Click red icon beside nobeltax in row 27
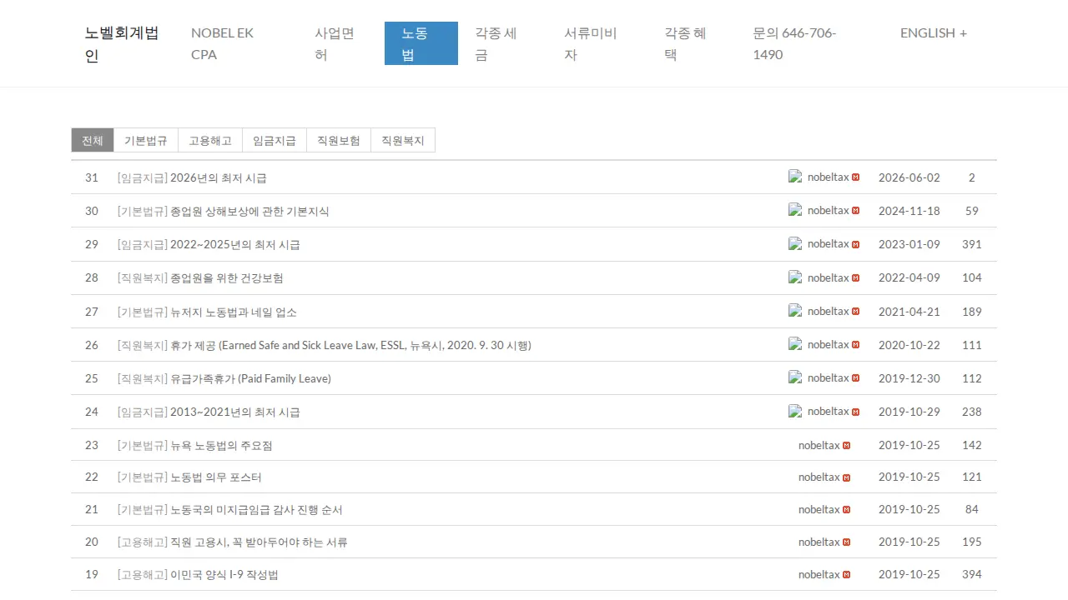The width and height of the screenshot is (1068, 600). (x=856, y=312)
